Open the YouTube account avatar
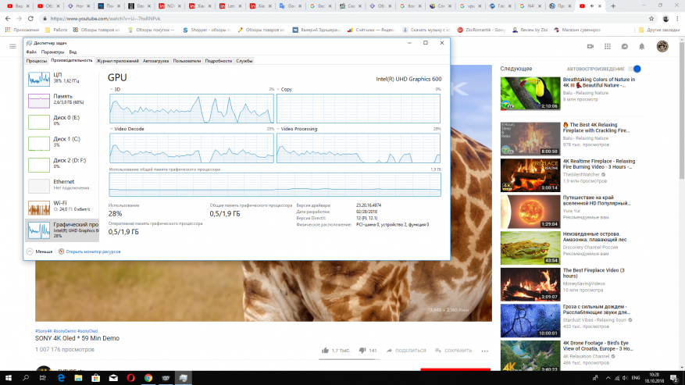The image size is (685, 385). click(x=662, y=46)
